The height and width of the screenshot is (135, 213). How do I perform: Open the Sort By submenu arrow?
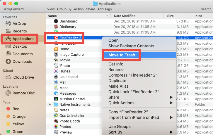coord(171,132)
